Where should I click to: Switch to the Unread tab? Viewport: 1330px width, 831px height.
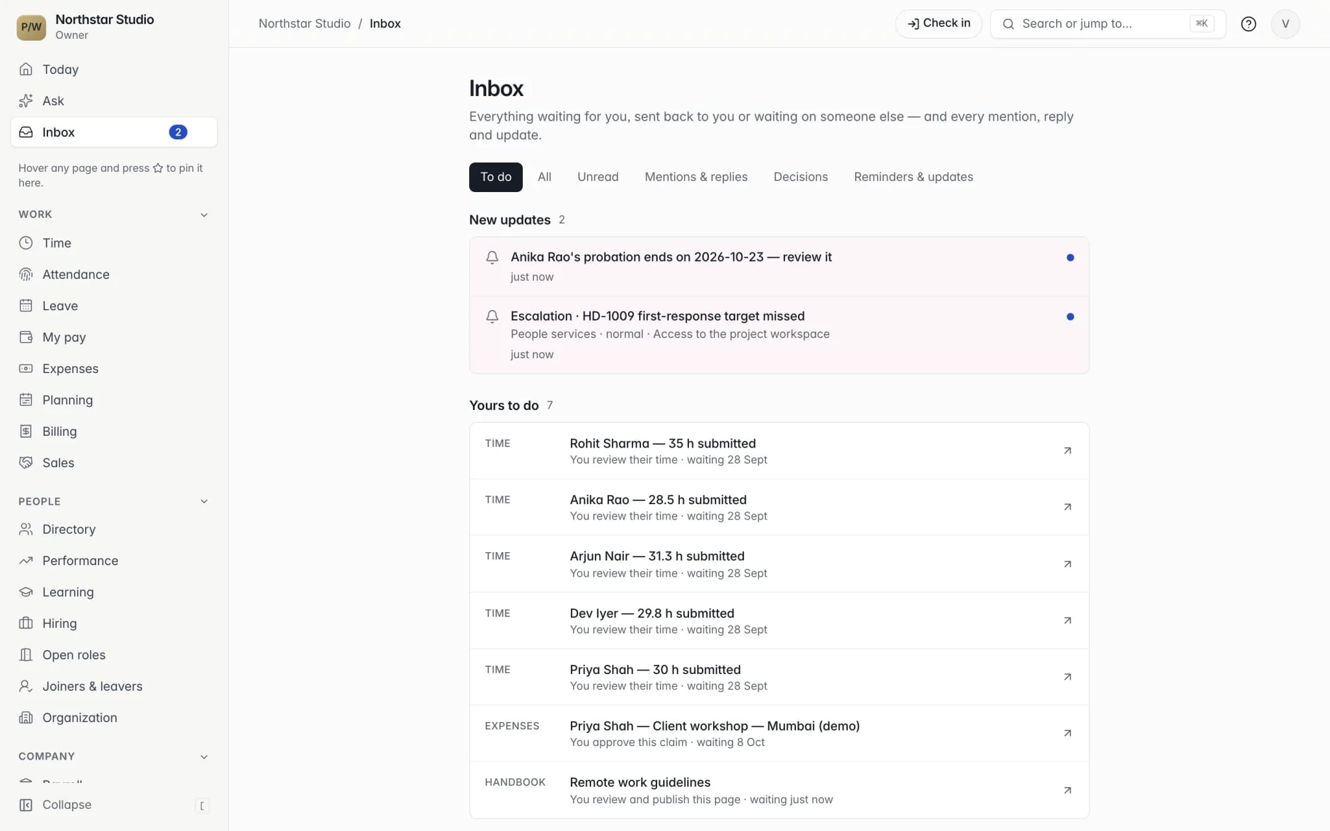tap(598, 177)
